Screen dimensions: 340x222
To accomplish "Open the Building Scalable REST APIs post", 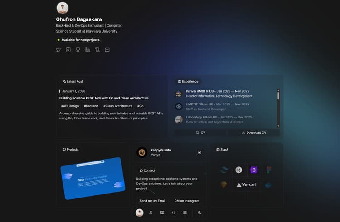I will pyautogui.click(x=104, y=98).
